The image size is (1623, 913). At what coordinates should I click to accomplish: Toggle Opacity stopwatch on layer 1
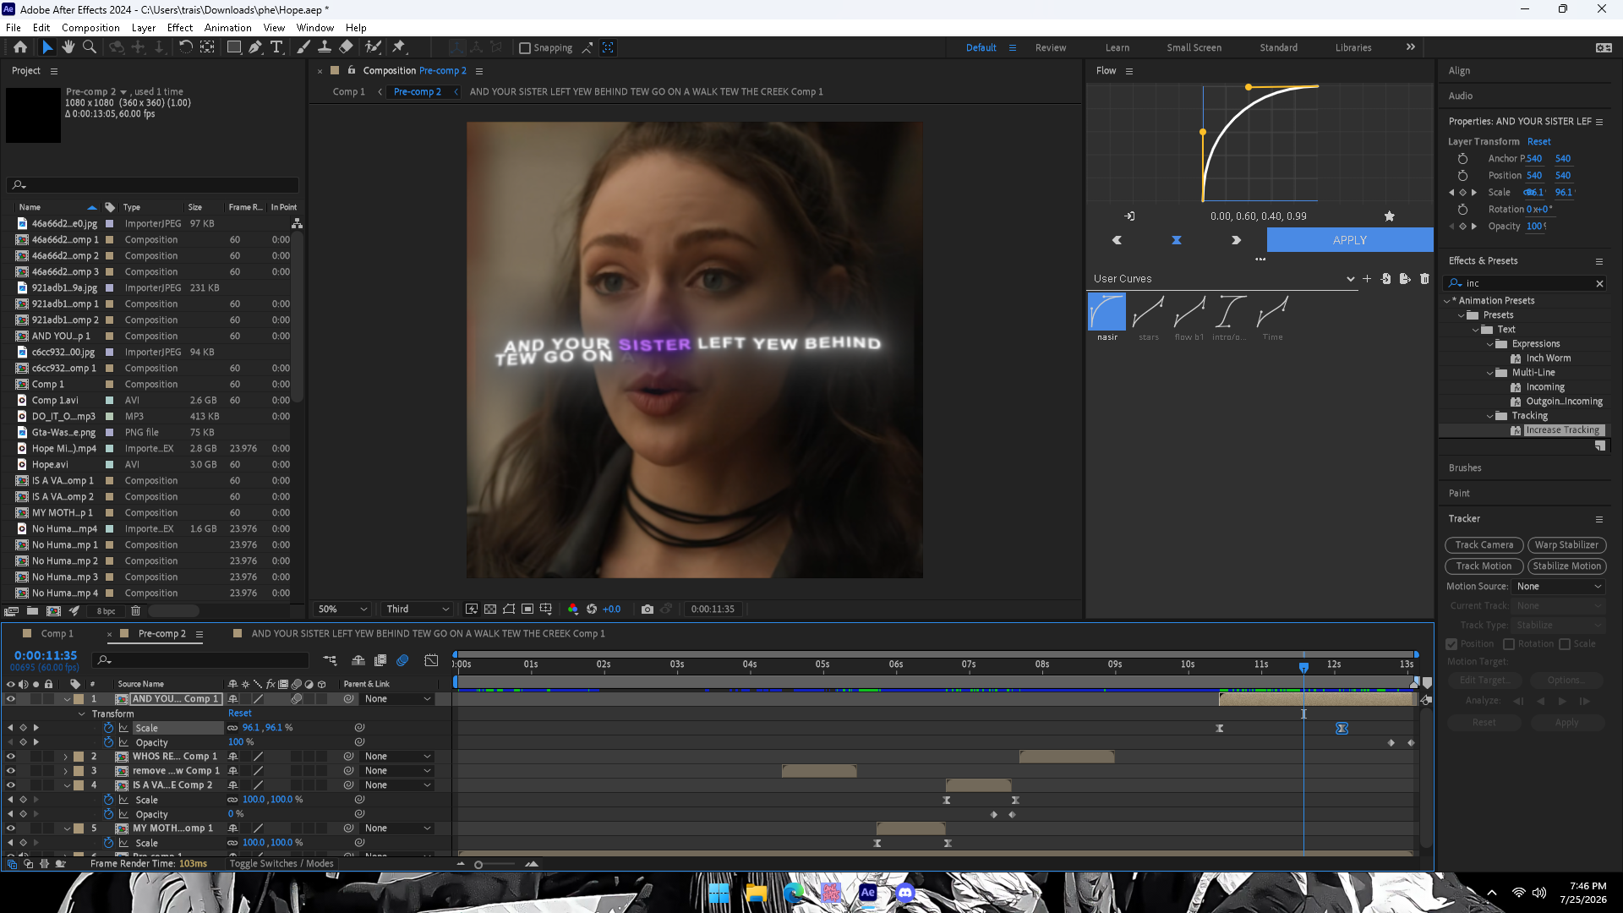click(108, 742)
